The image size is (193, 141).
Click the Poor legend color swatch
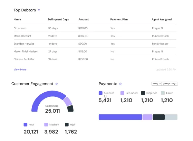(26, 125)
